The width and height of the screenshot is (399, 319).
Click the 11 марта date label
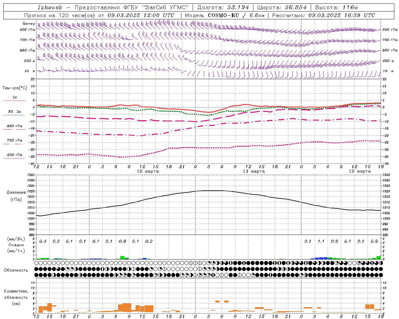click(254, 171)
